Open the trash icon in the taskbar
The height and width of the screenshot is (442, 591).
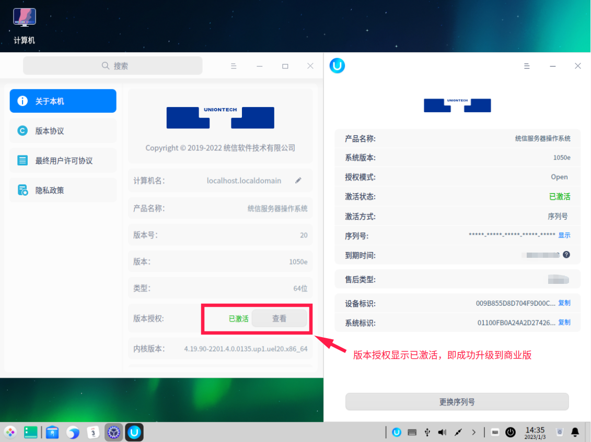pos(559,432)
